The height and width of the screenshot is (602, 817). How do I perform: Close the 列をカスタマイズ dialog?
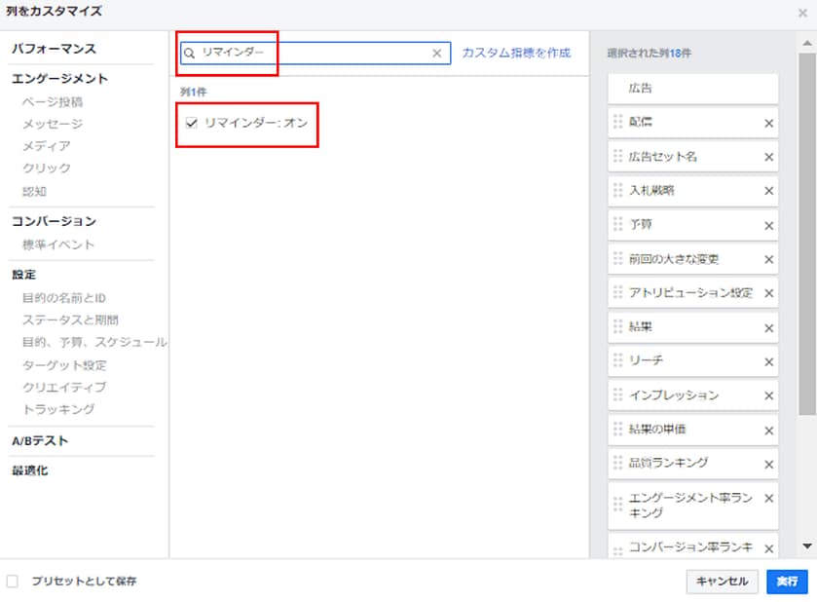click(802, 13)
